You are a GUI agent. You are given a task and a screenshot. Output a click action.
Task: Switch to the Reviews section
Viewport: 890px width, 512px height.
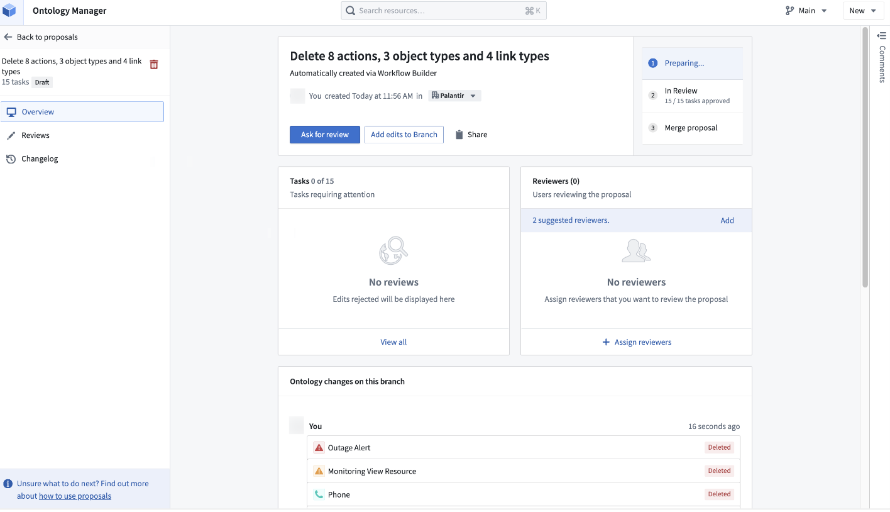pyautogui.click(x=35, y=135)
